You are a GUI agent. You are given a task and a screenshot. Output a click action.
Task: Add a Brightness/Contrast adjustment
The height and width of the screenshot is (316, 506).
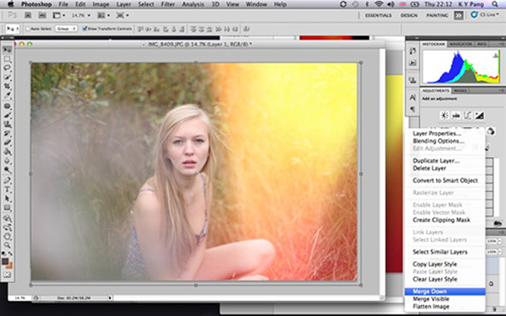(x=444, y=115)
